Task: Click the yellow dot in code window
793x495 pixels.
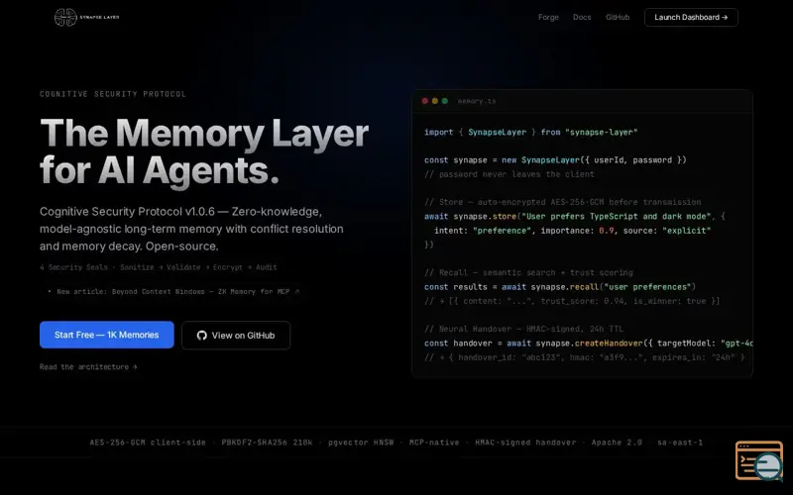Action: point(435,101)
